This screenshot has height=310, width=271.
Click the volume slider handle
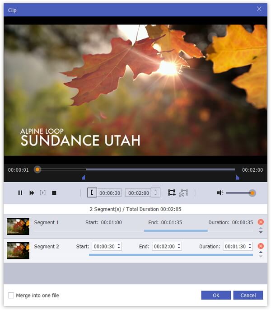click(x=252, y=193)
